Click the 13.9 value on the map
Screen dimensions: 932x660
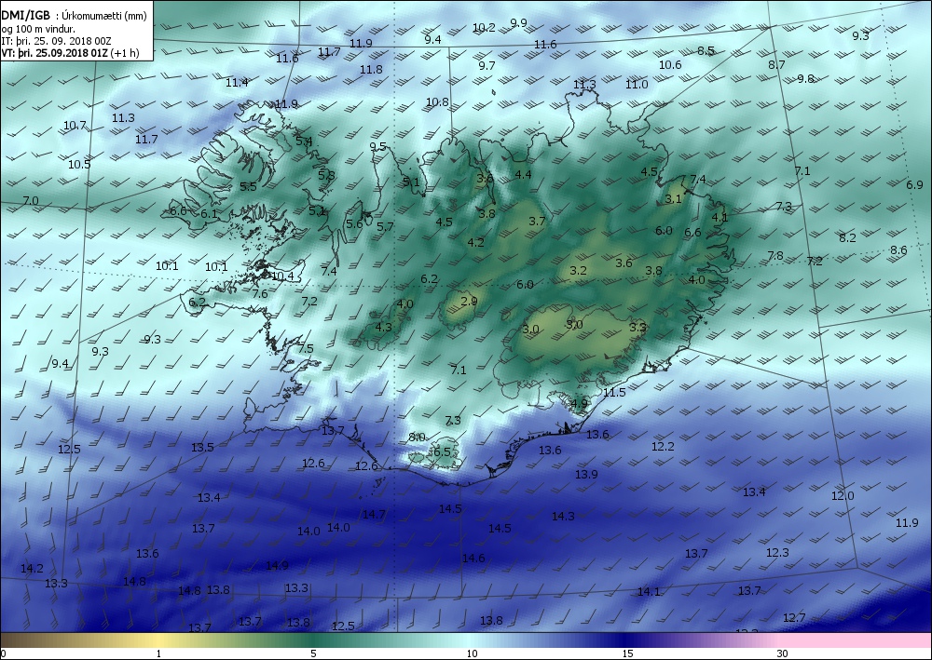pyautogui.click(x=586, y=474)
